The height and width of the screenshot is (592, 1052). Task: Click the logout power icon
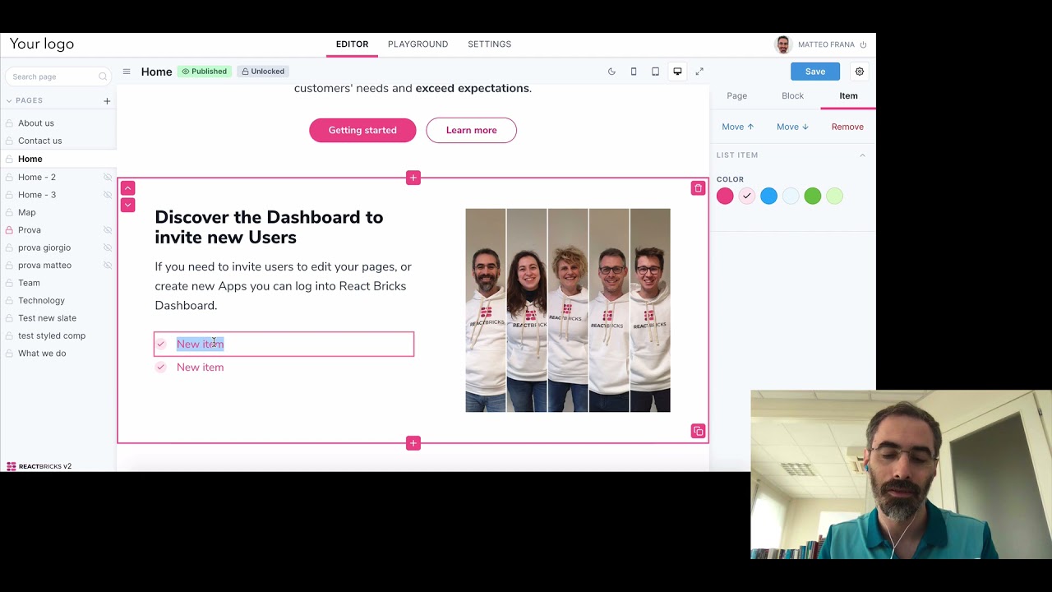[x=863, y=44]
